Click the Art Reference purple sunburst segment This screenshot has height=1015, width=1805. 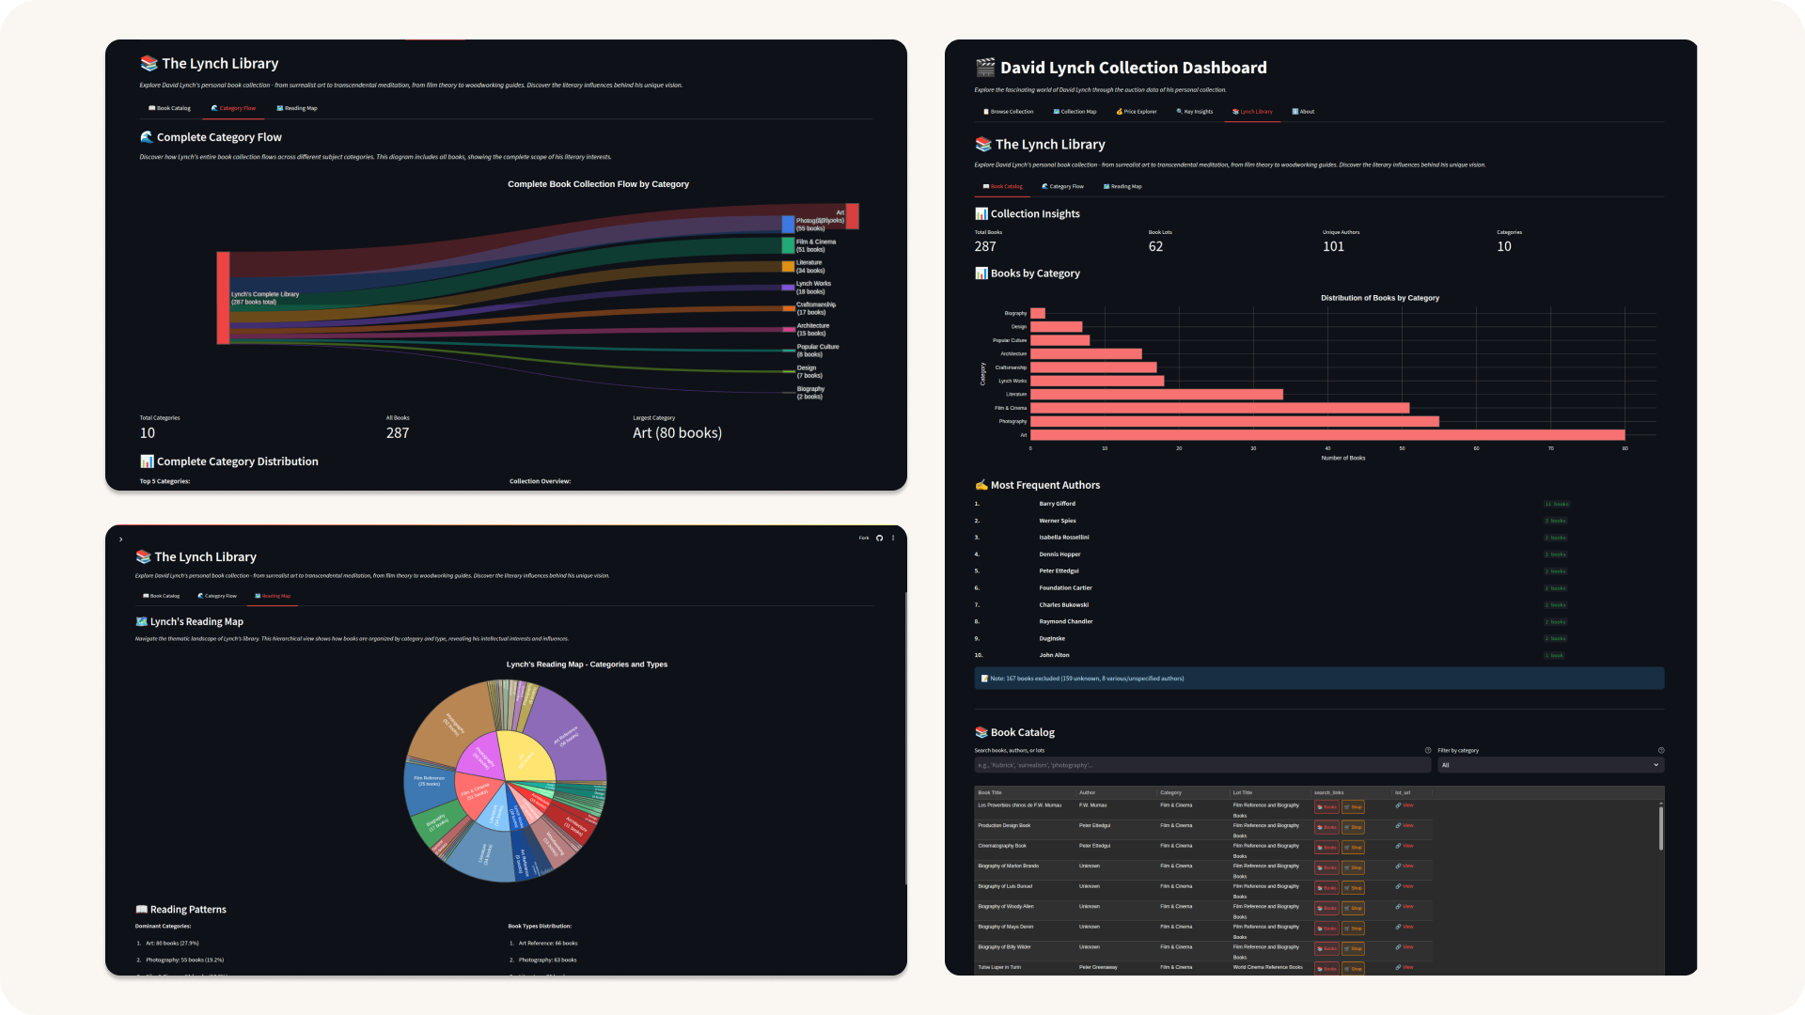pos(567,738)
